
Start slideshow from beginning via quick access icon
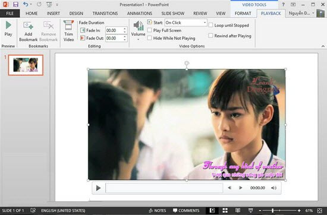[x=49, y=4]
